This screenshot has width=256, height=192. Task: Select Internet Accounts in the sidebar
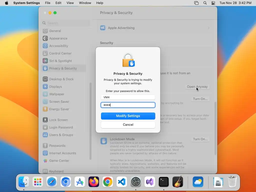coord(64,153)
